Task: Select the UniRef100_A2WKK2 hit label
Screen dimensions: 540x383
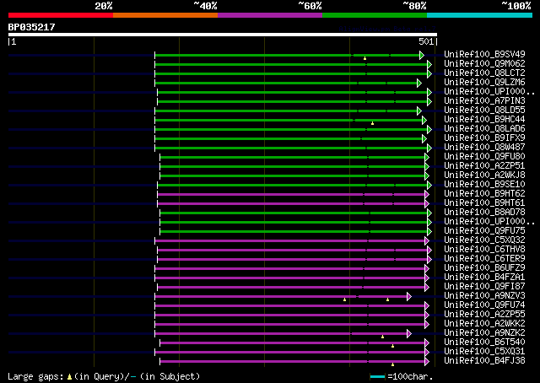Action: coord(484,324)
